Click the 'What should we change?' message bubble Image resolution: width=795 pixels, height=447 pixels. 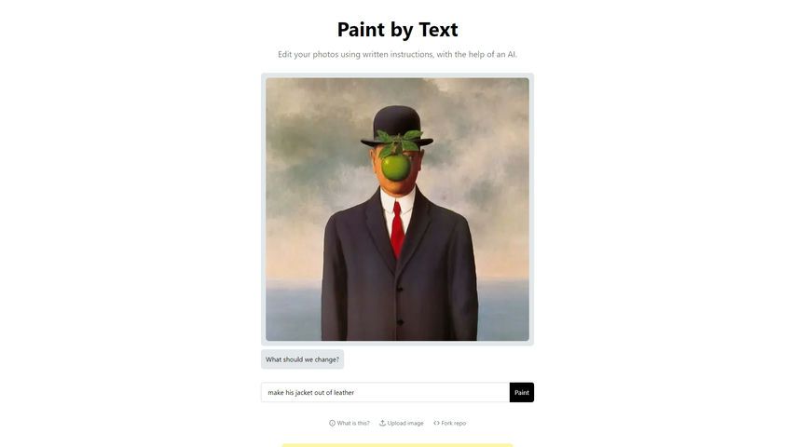coord(302,359)
